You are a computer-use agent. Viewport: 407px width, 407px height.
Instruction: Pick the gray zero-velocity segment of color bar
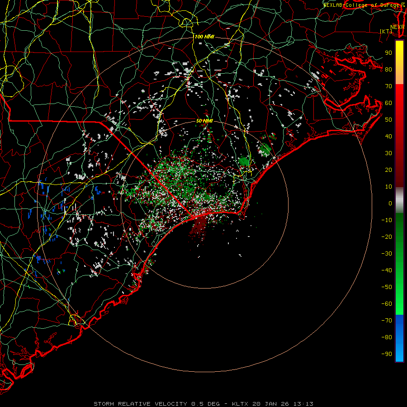pos(399,200)
